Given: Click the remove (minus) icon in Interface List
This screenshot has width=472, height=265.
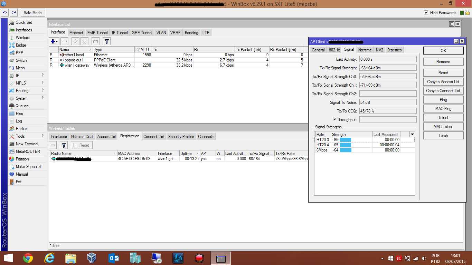Looking at the screenshot, I should [x=65, y=41].
